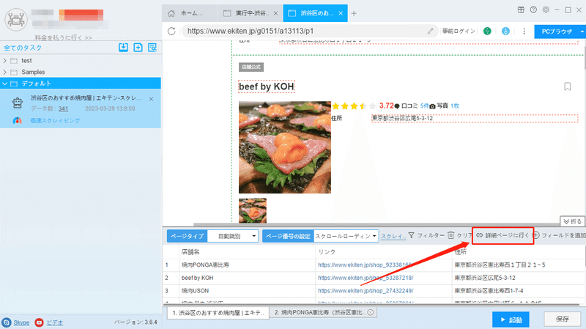Open the ビデオ link
This screenshot has height=329, width=586.
[x=54, y=322]
